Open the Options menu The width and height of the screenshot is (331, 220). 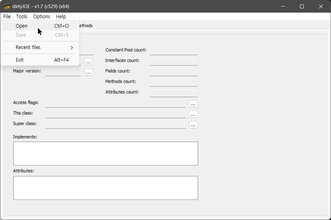(x=41, y=16)
